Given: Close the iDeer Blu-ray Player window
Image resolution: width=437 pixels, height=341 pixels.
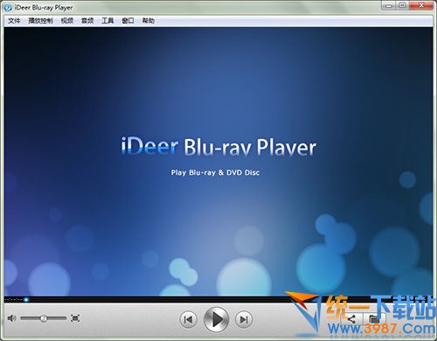Looking at the screenshot, I should click(x=421, y=5).
